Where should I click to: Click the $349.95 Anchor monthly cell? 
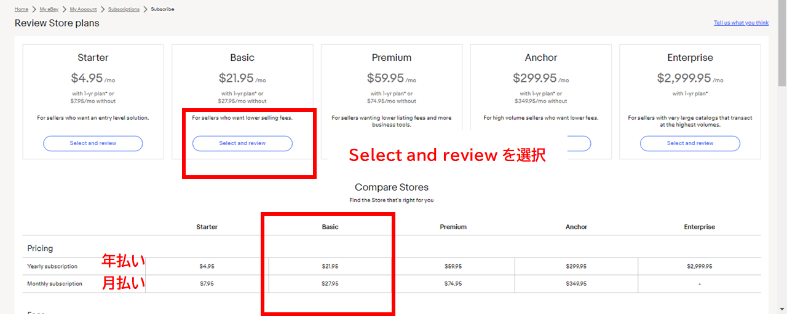[x=576, y=284]
